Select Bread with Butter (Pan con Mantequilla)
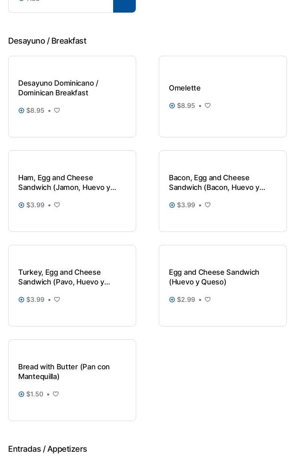This screenshot has width=303, height=457. point(64,371)
